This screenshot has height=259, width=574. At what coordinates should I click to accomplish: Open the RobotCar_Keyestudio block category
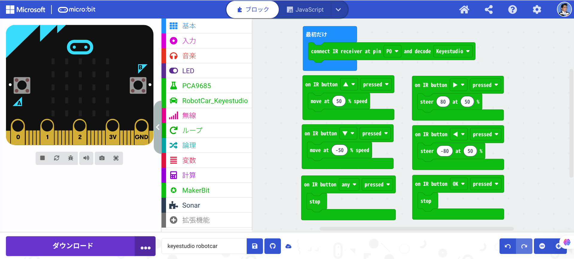(215, 101)
